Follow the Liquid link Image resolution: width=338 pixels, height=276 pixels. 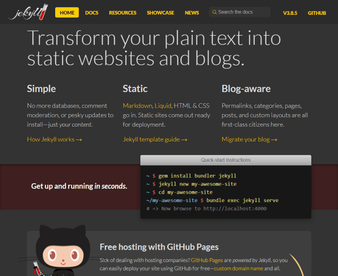tap(163, 106)
